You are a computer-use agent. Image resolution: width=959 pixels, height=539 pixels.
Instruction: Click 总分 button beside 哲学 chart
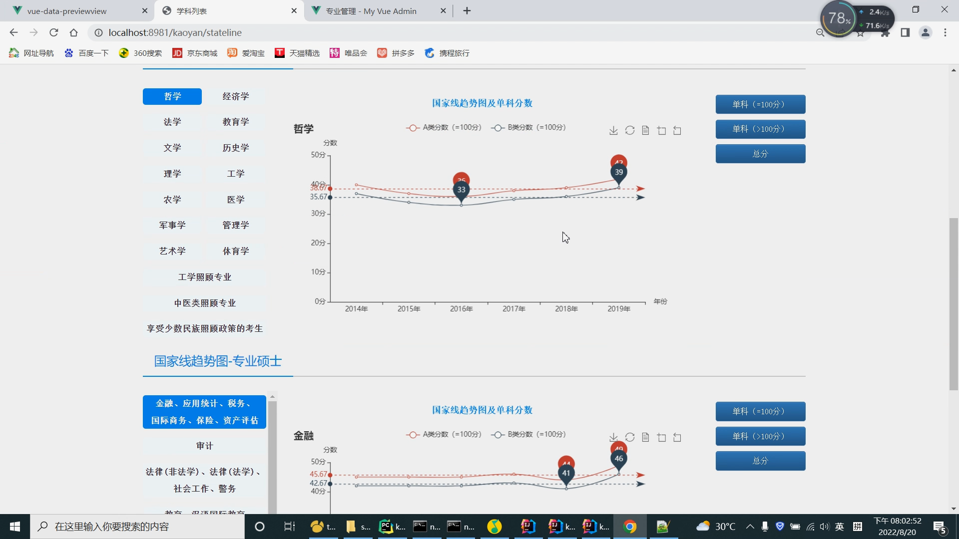[760, 154]
